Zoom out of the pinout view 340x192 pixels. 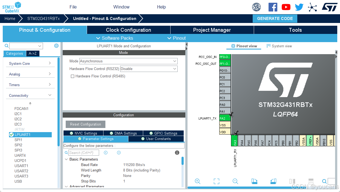point(235,181)
